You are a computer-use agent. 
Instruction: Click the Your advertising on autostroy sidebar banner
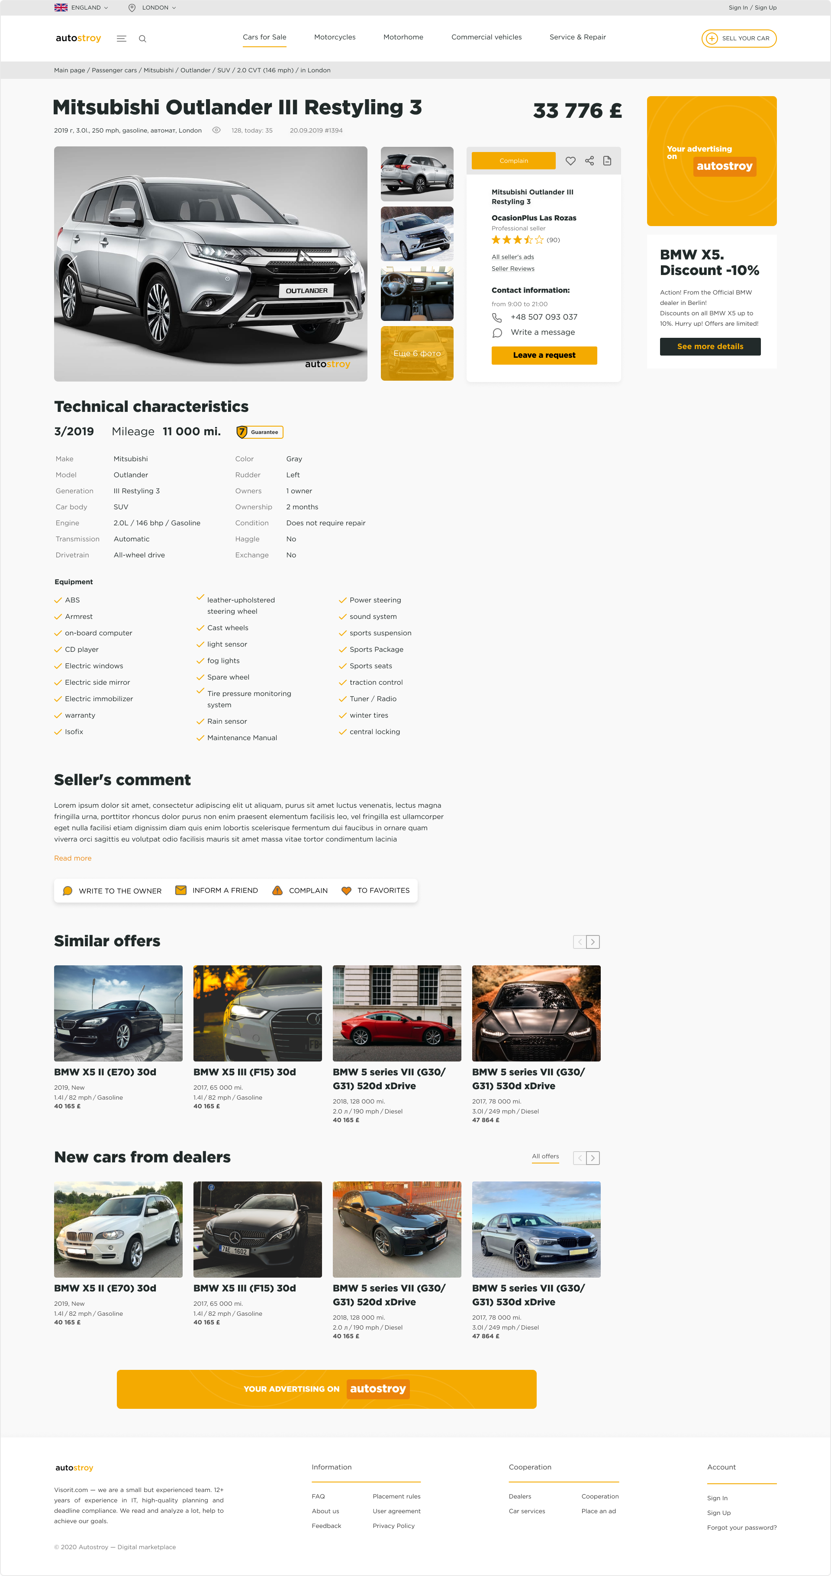pos(712,161)
